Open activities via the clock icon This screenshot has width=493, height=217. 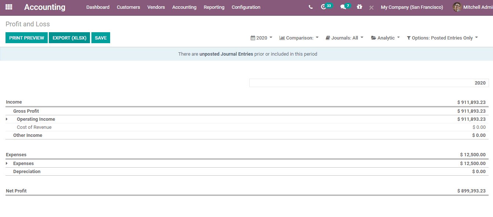tap(323, 7)
